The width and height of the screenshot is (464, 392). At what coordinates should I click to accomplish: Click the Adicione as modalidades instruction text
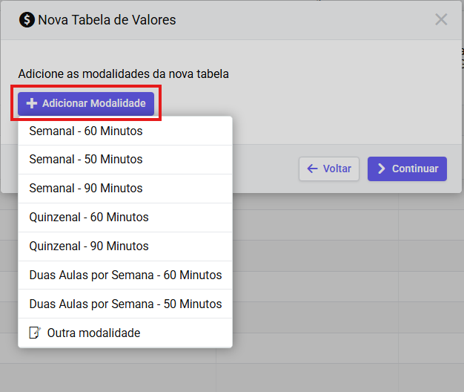(x=123, y=74)
